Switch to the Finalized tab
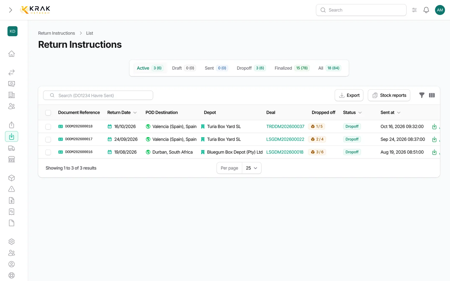450x281 pixels. tap(292, 68)
